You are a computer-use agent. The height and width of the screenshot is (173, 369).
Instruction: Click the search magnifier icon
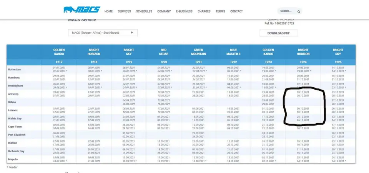pos(299,12)
